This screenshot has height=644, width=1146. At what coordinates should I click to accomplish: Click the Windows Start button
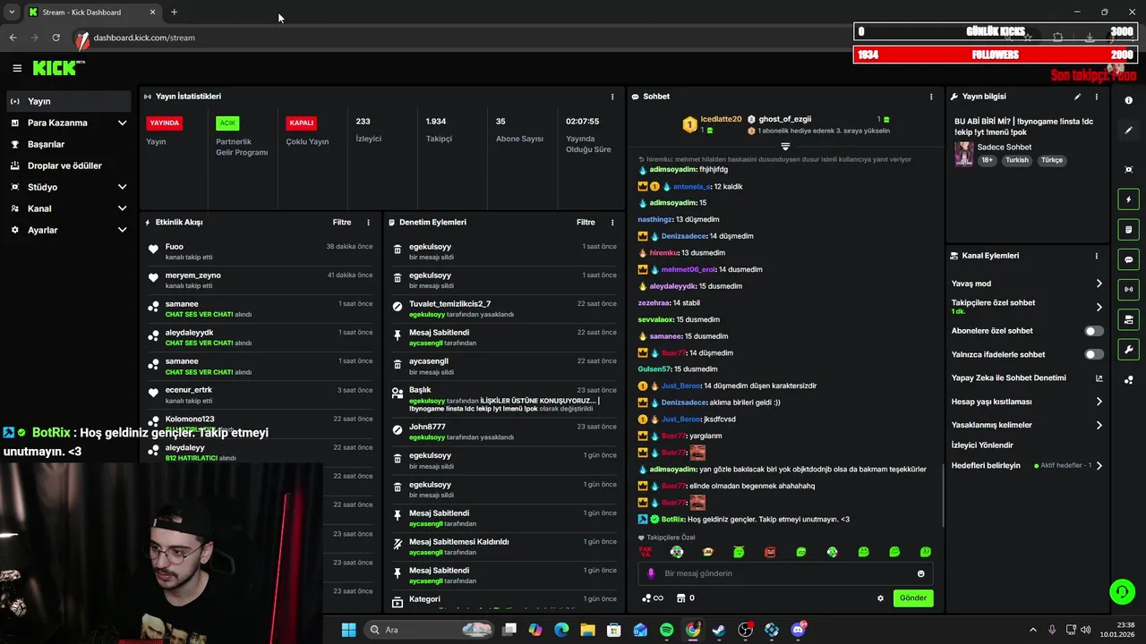(x=348, y=630)
